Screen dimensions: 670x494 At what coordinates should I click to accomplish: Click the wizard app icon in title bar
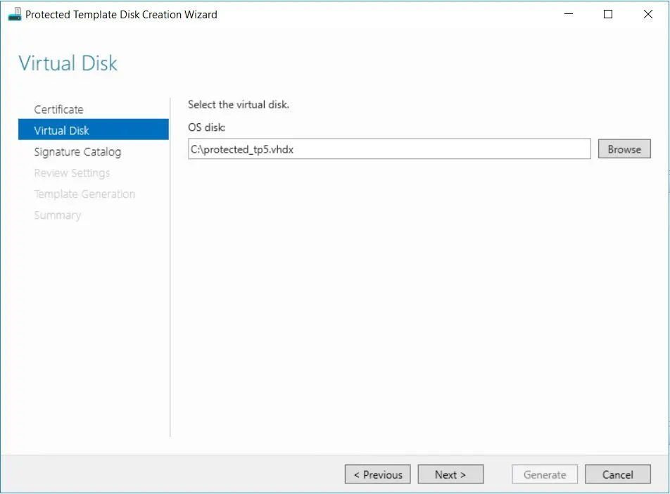click(x=15, y=14)
